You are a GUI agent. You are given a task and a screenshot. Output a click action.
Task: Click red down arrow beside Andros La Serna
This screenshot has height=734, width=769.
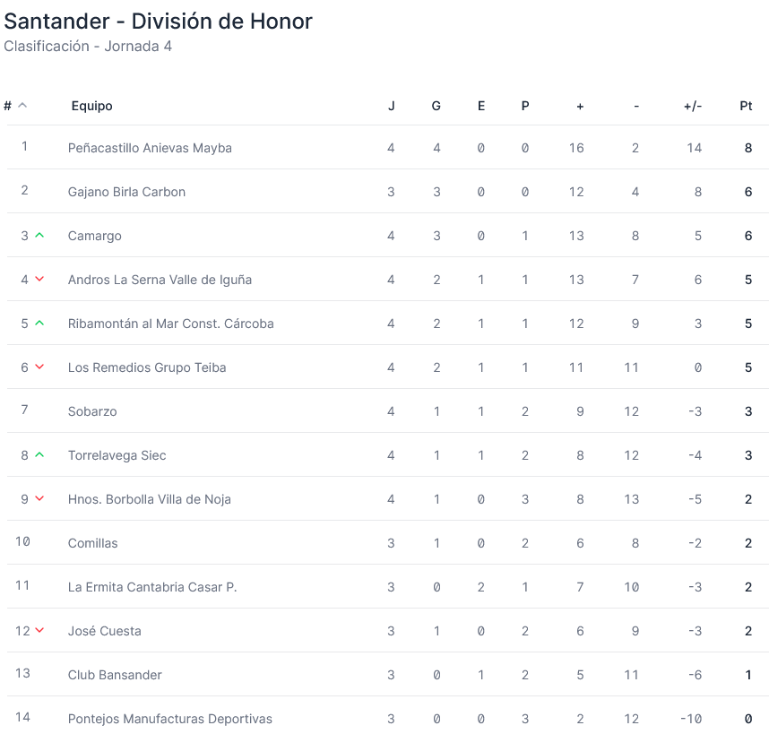(39, 280)
